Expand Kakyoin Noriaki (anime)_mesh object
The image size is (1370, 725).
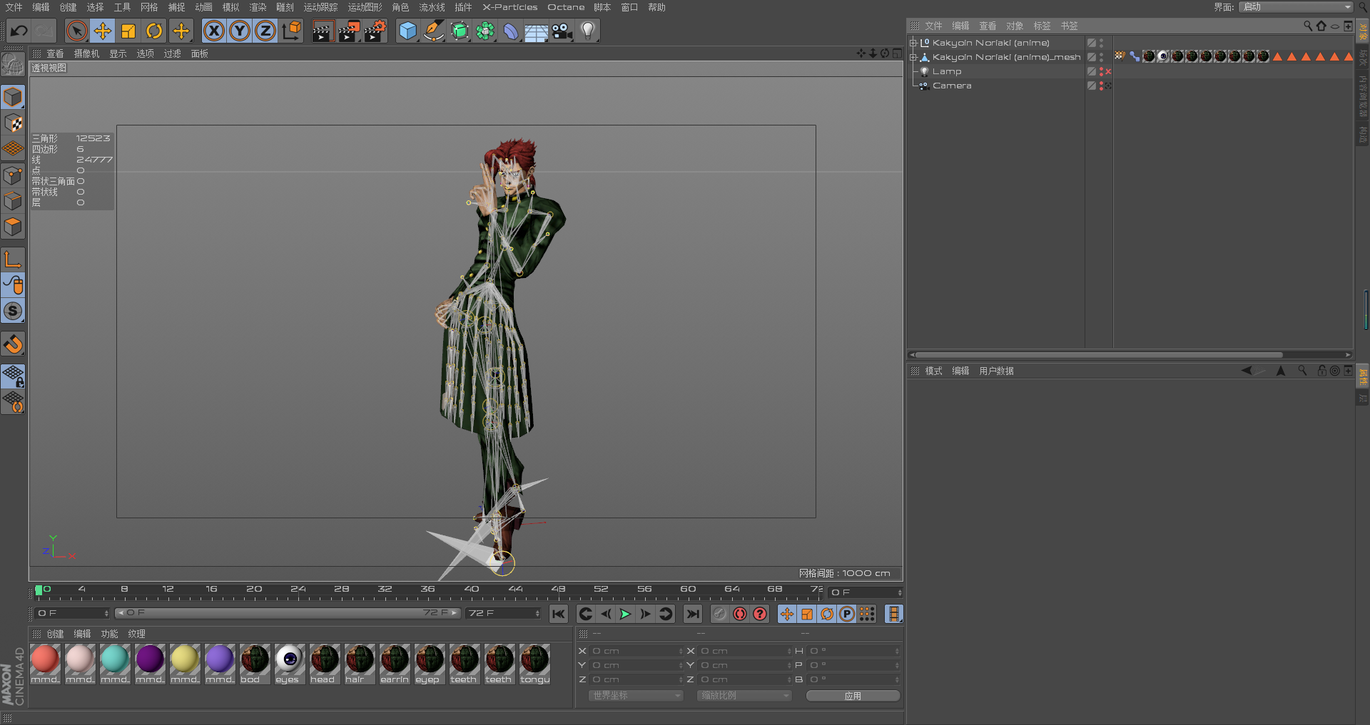tap(913, 57)
